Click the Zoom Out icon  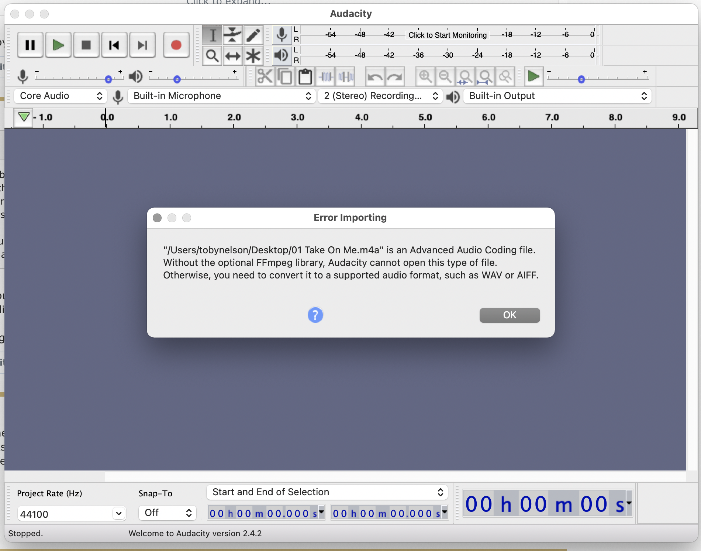(x=445, y=77)
